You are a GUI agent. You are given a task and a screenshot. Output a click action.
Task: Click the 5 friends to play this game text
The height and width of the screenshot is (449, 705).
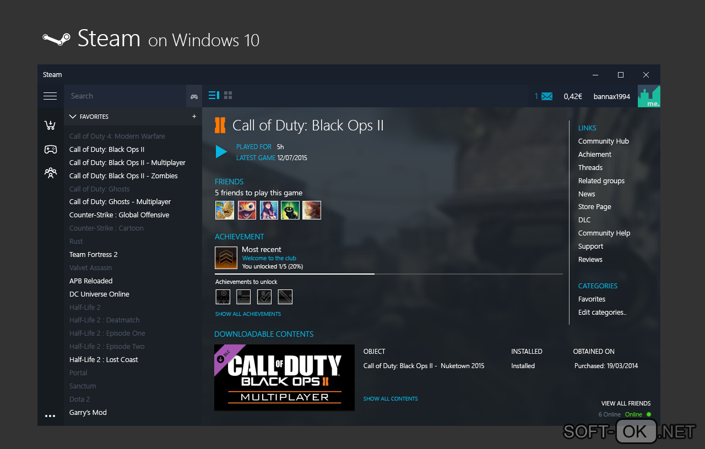pos(258,193)
